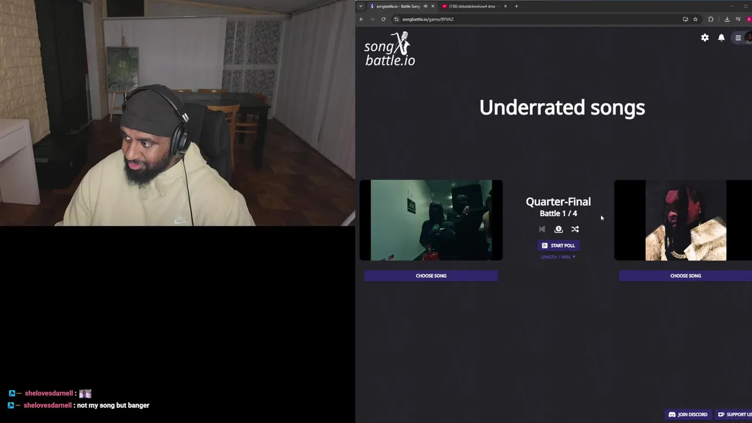
Task: Open the browser downloads icon
Action: [727, 19]
